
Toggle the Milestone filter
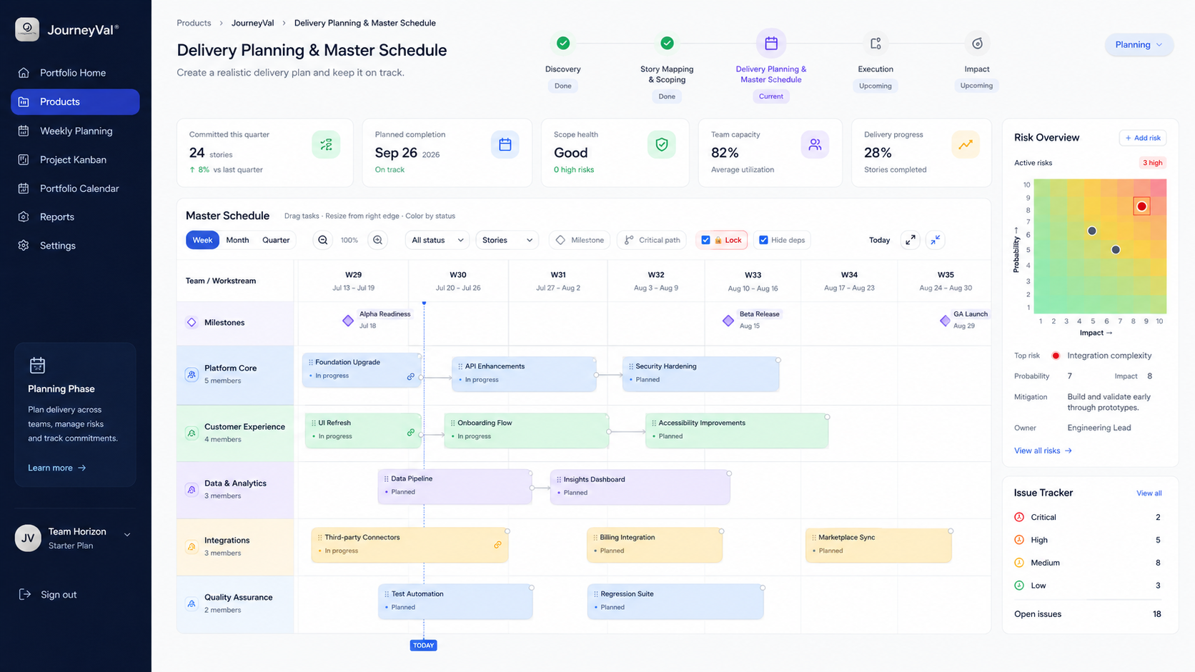click(580, 240)
